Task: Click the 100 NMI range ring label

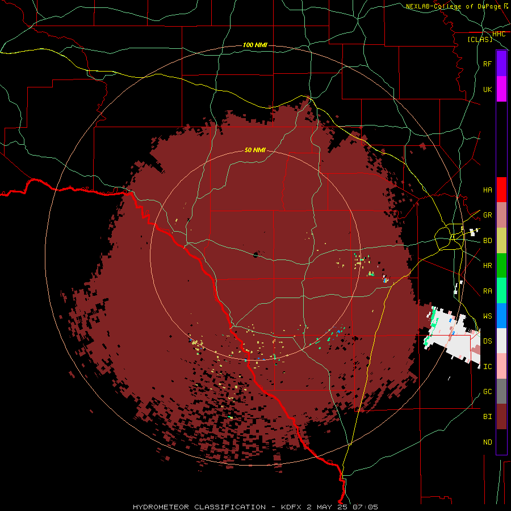Action: [255, 45]
